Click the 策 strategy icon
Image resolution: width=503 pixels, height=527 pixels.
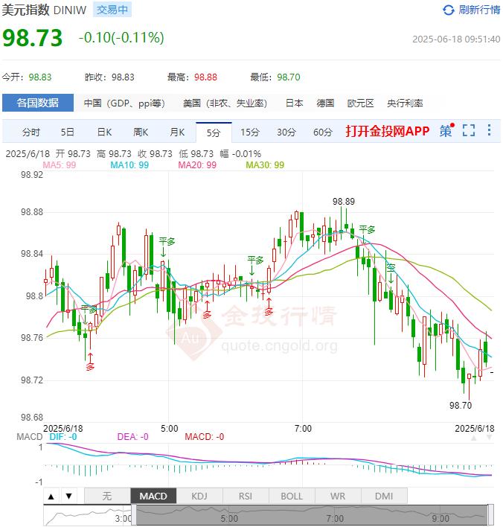tap(446, 130)
